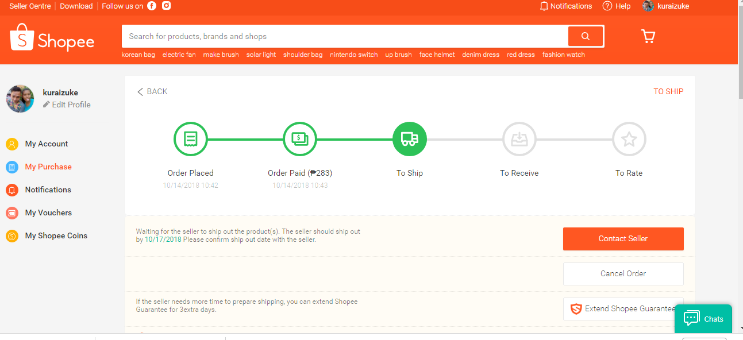Click the My Account person icon
Screen dimensions: 743x340
(x=12, y=144)
